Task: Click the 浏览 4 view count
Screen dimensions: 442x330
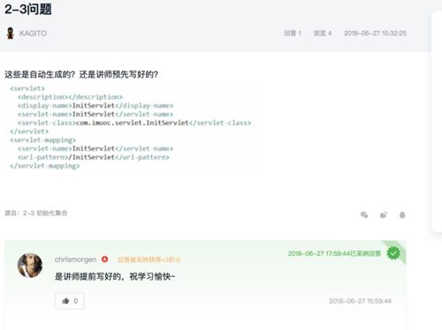Action: pos(323,34)
